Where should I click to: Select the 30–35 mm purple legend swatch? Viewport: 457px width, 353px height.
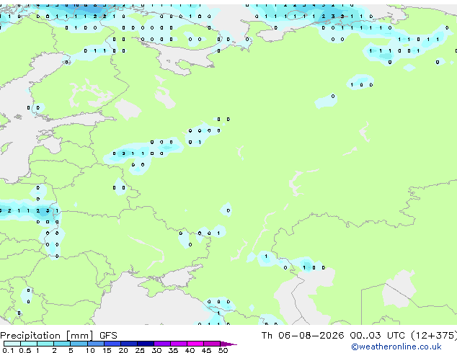(x=162, y=344)
